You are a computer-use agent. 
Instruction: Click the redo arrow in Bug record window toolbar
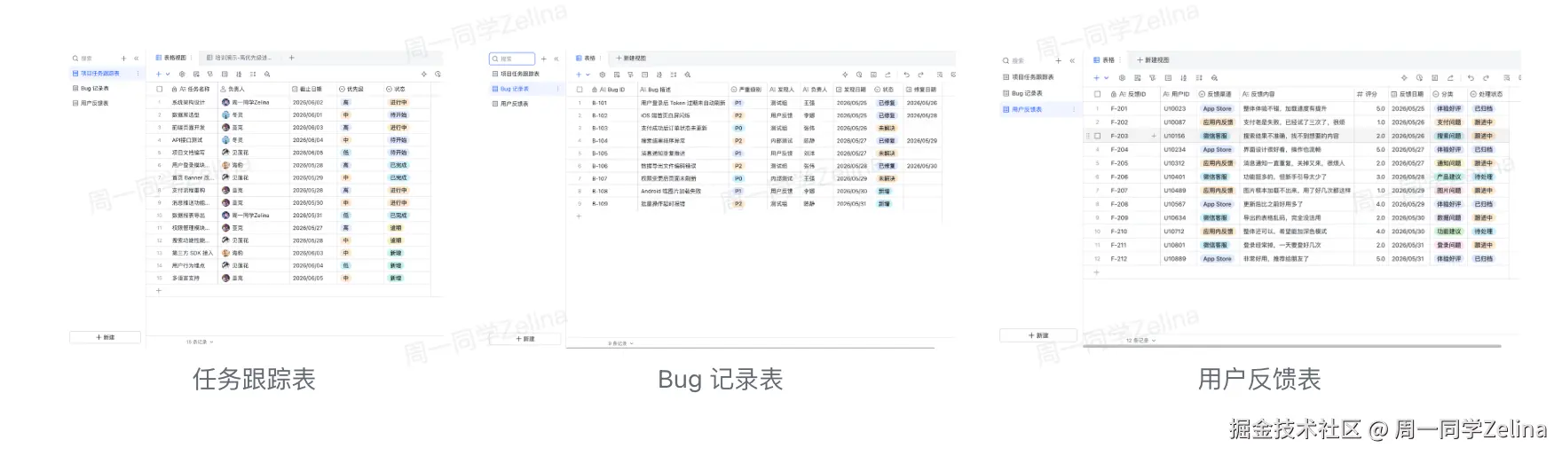point(920,75)
